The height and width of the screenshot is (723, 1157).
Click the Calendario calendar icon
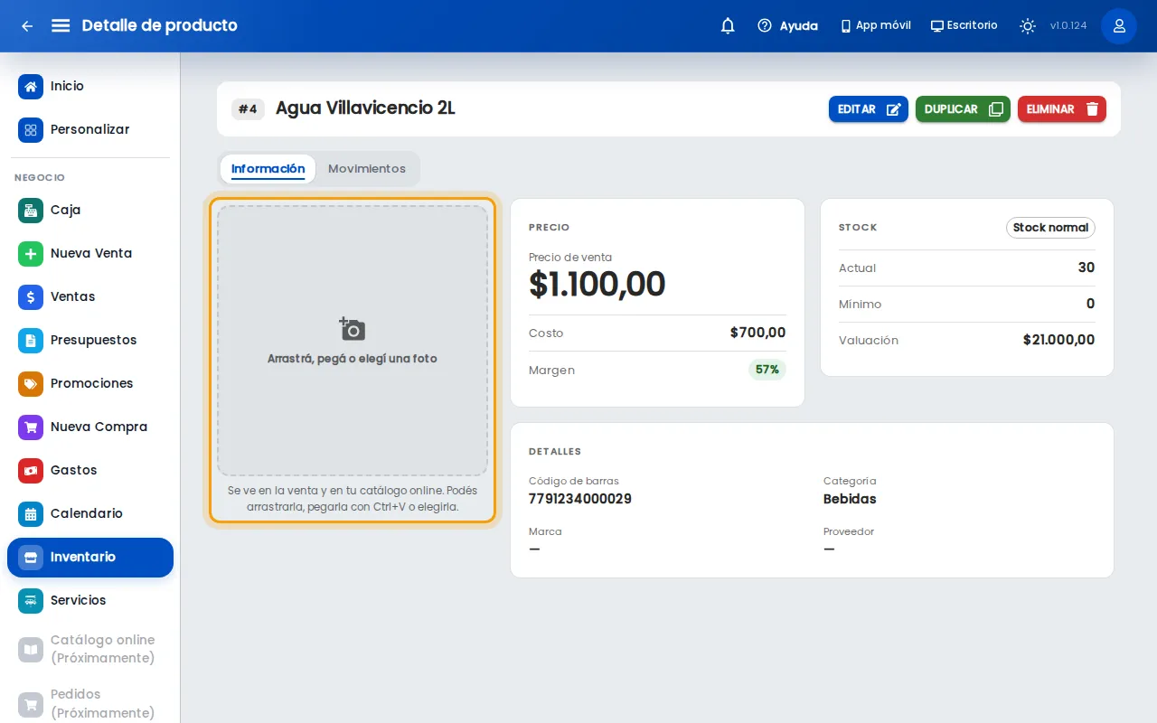[31, 514]
